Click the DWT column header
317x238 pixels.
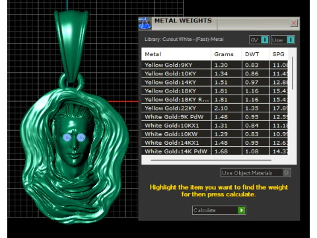256,54
